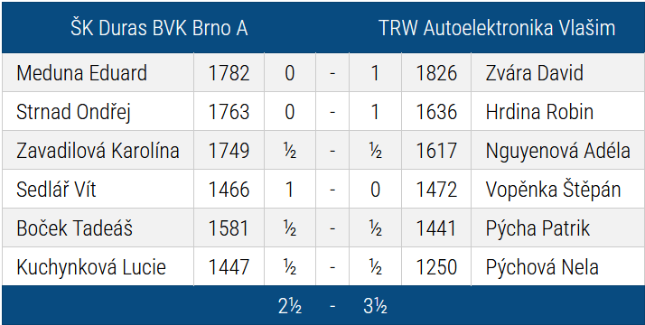Select Vopěnka Štěpán name
This screenshot has height=325, width=645.
[553, 189]
